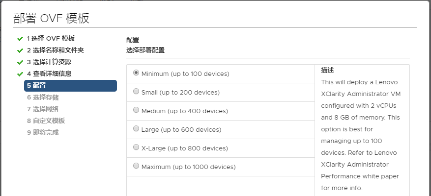Return to step 2 选择名称和文件夹
This screenshot has width=431, height=196.
click(55, 50)
